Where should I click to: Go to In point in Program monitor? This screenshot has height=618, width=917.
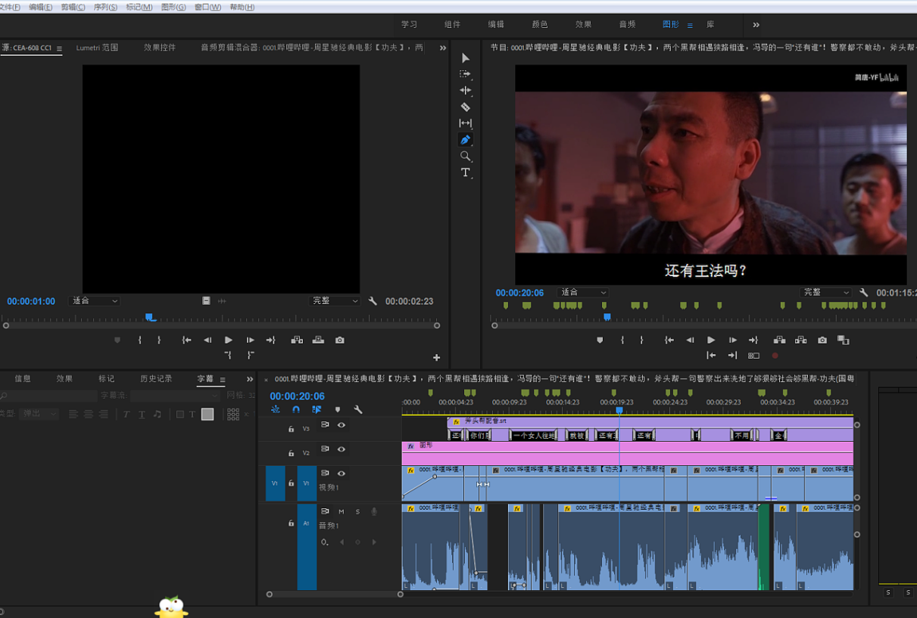[x=669, y=340]
